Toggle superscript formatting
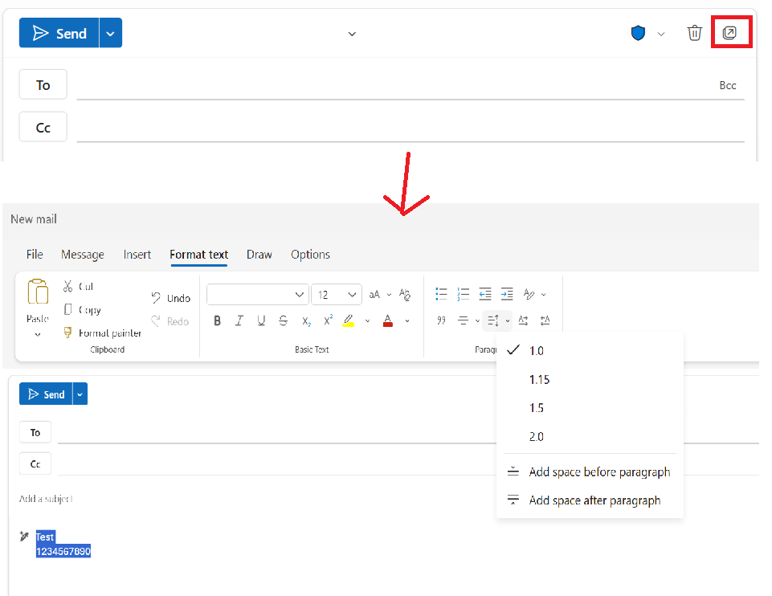This screenshot has width=772, height=596. [x=328, y=320]
